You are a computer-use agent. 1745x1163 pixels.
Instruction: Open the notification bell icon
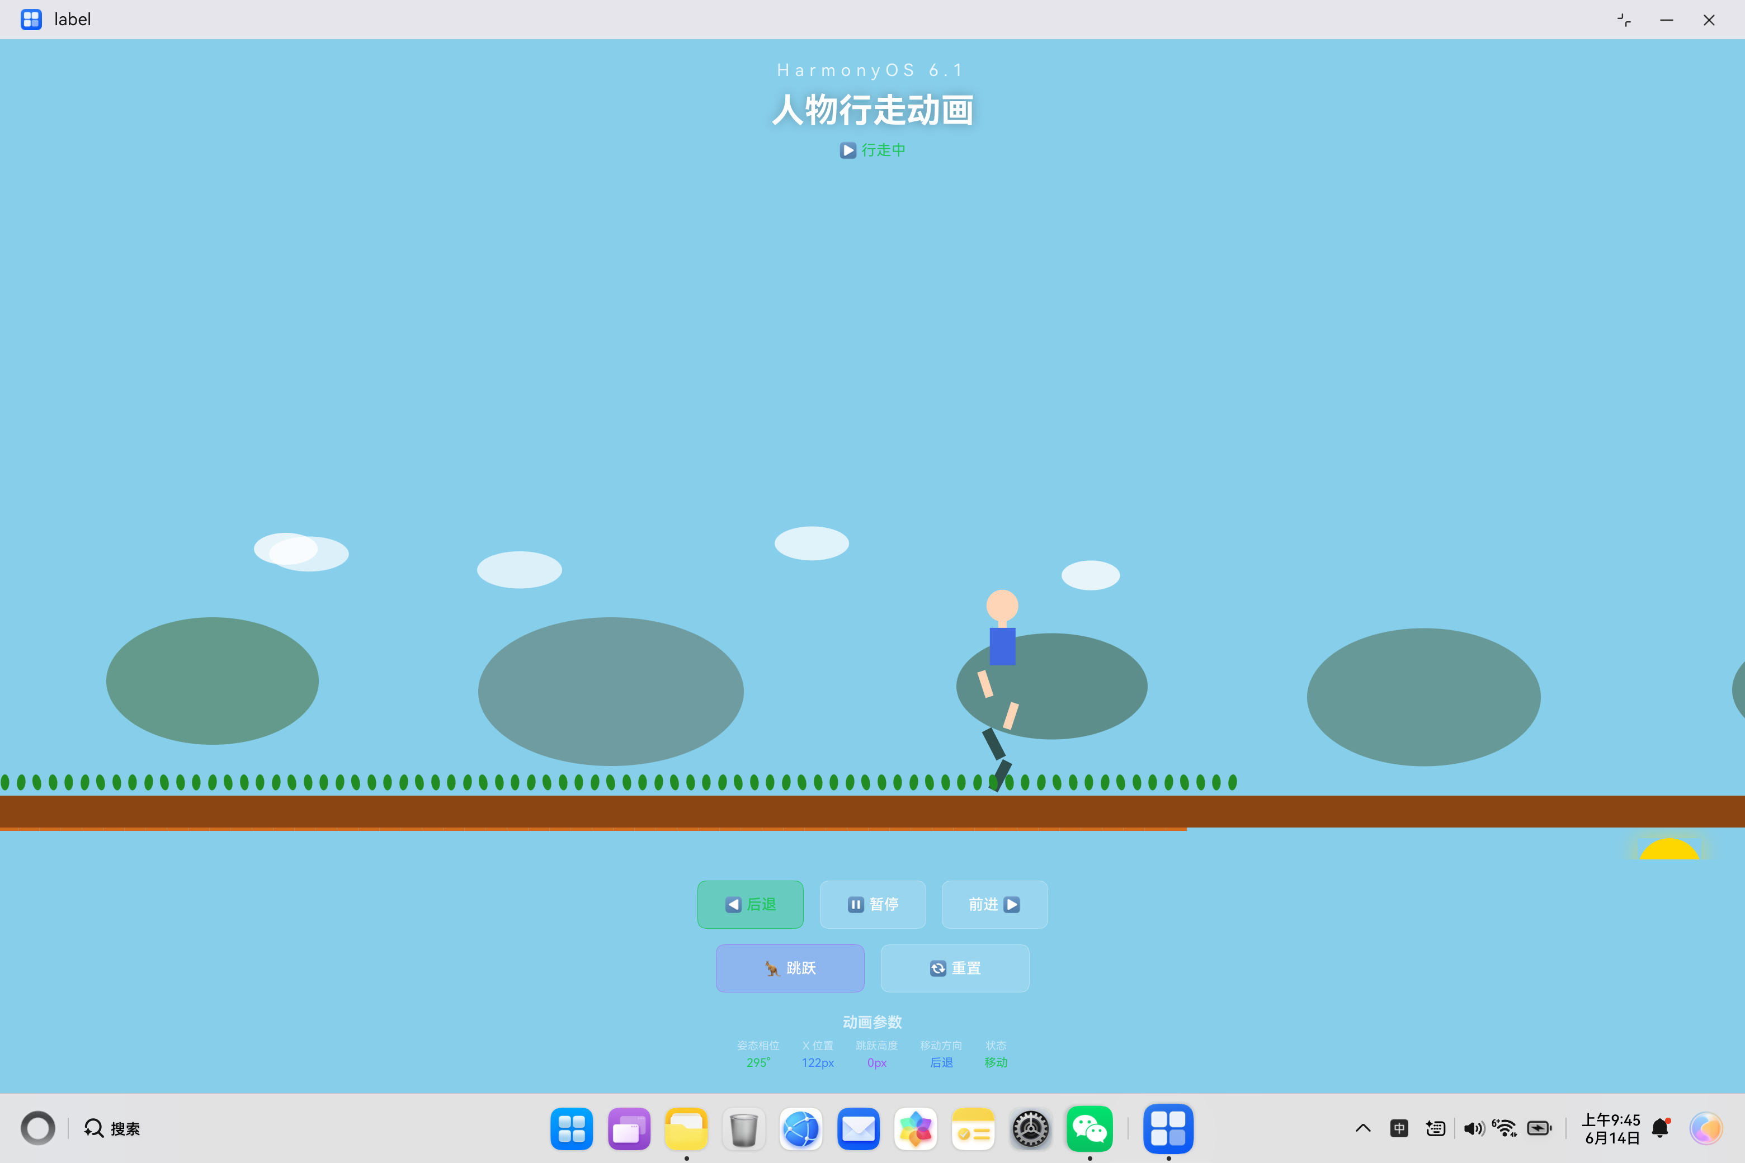(1661, 1128)
